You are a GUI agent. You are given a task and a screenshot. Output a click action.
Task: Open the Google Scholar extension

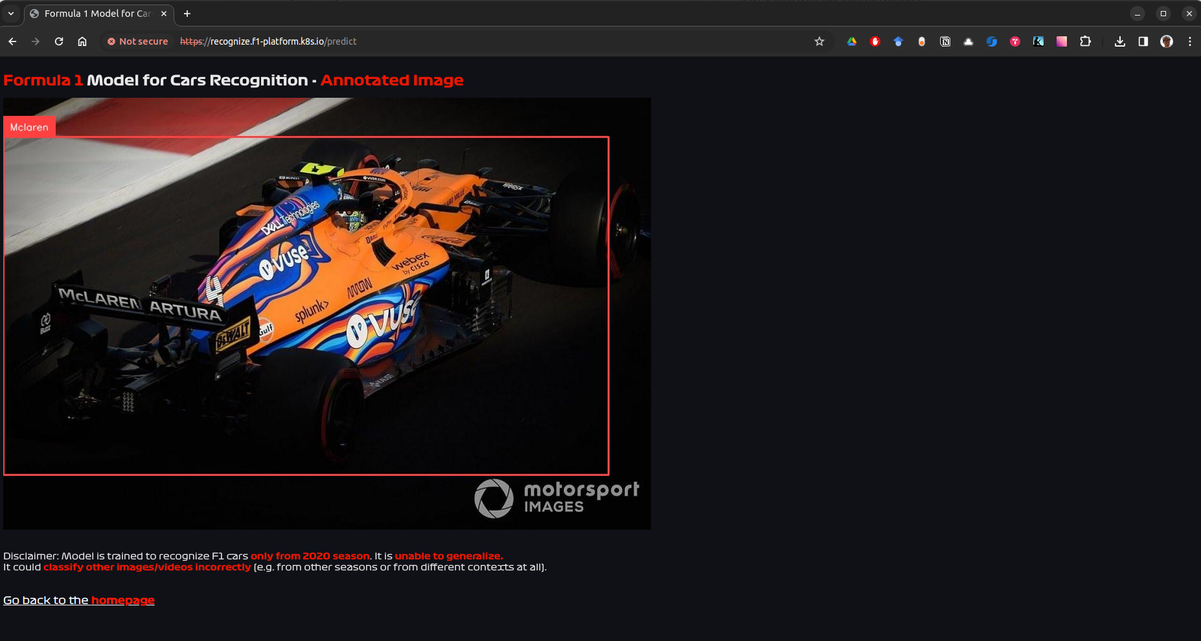tap(898, 41)
